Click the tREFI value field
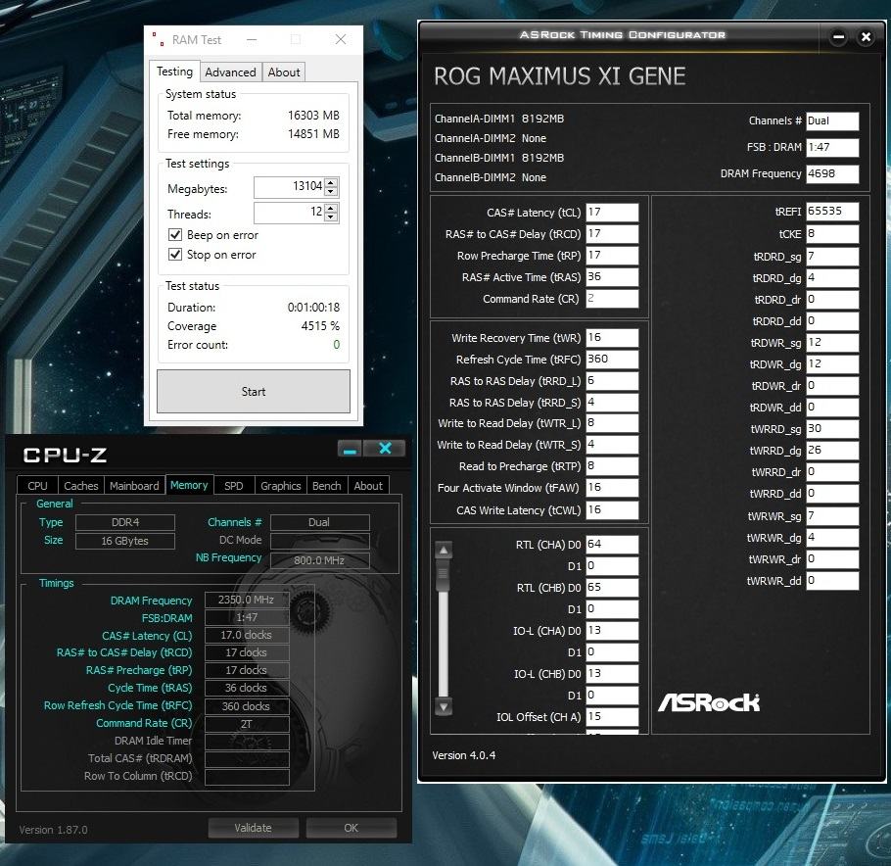The height and width of the screenshot is (866, 891). click(832, 211)
